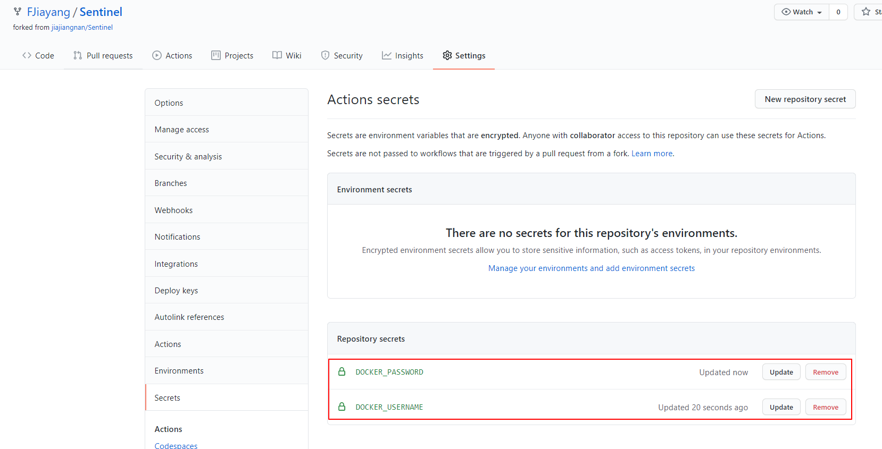Click the Learn more link
Viewport: 882px width, 449px height.
coord(652,154)
